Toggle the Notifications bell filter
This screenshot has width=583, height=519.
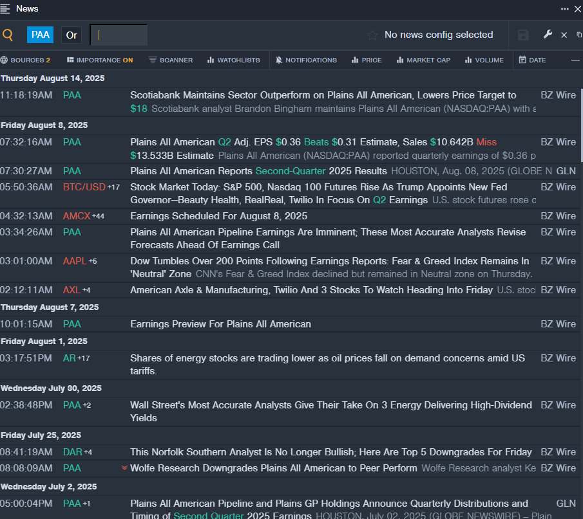pos(305,60)
